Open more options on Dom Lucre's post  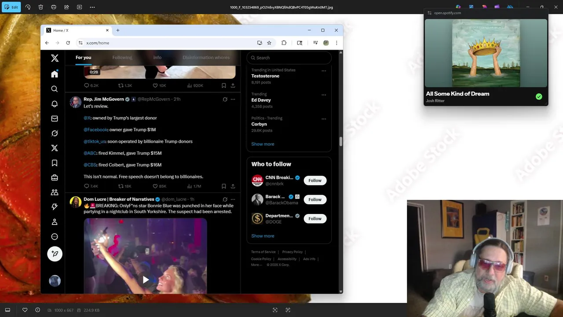pos(233,199)
